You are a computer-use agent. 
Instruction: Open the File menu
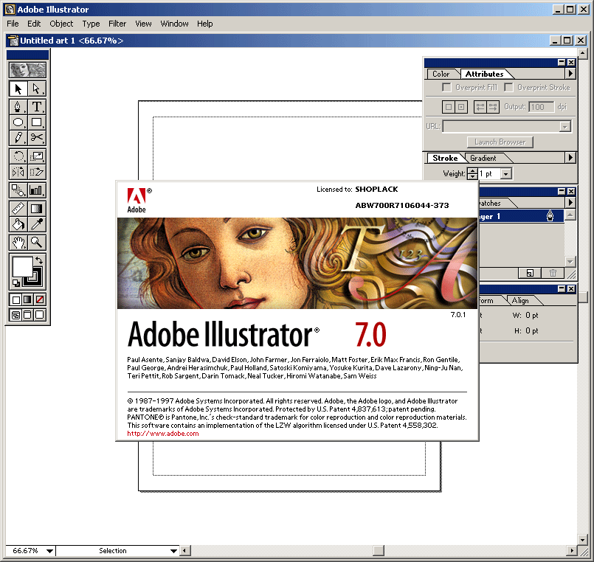[x=13, y=24]
